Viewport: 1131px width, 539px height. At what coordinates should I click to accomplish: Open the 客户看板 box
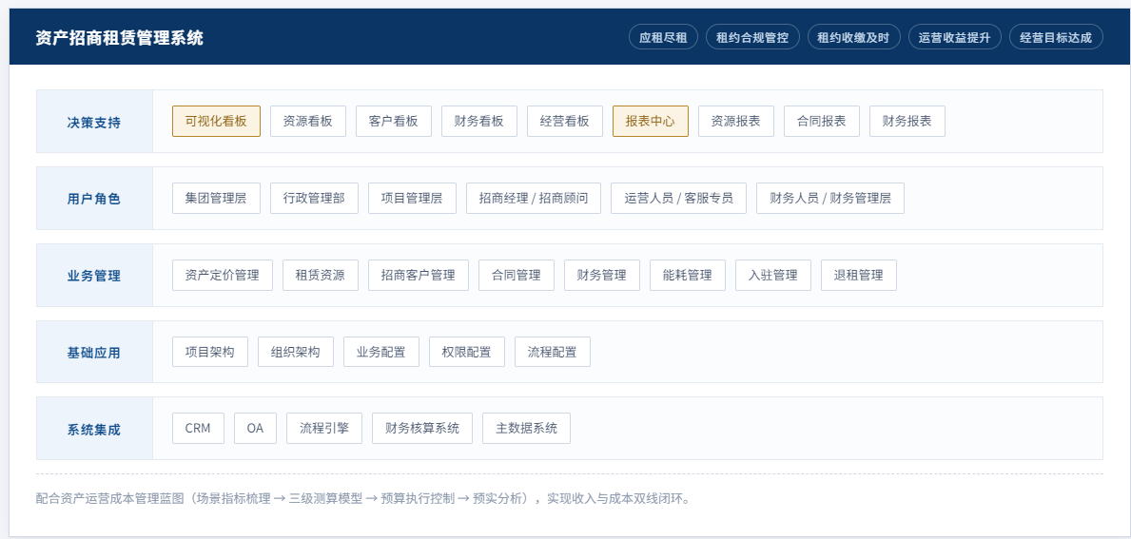393,121
